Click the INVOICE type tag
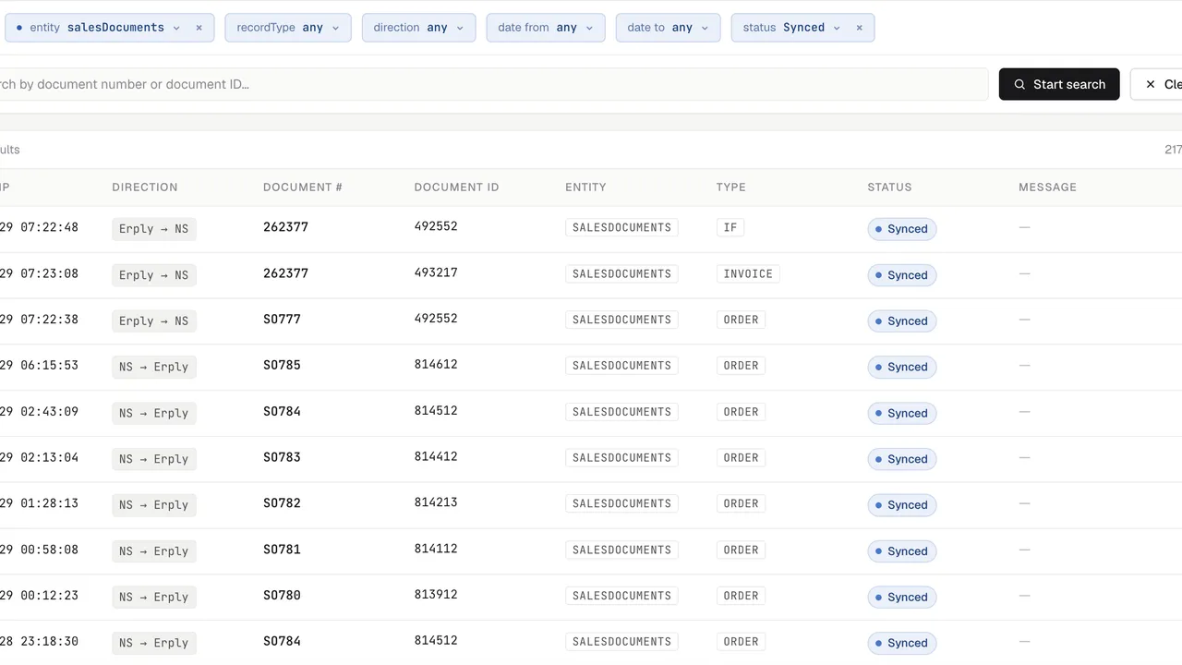The image size is (1182, 665). (x=748, y=274)
